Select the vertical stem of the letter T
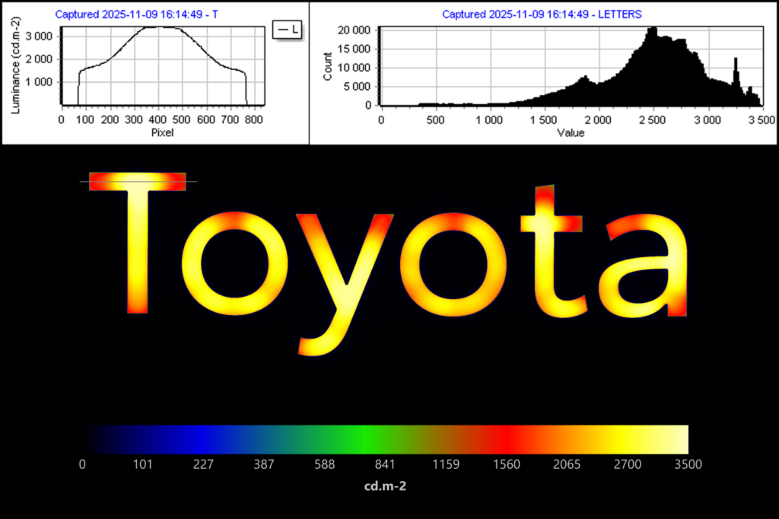Image resolution: width=779 pixels, height=519 pixels. point(138,251)
